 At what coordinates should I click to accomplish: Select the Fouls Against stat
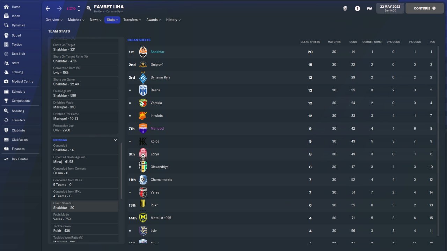[85, 93]
